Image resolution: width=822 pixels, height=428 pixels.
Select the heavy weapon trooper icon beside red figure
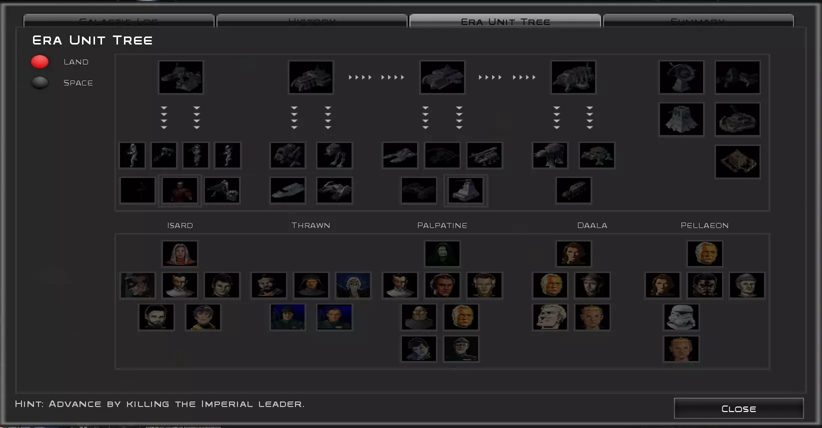point(222,190)
